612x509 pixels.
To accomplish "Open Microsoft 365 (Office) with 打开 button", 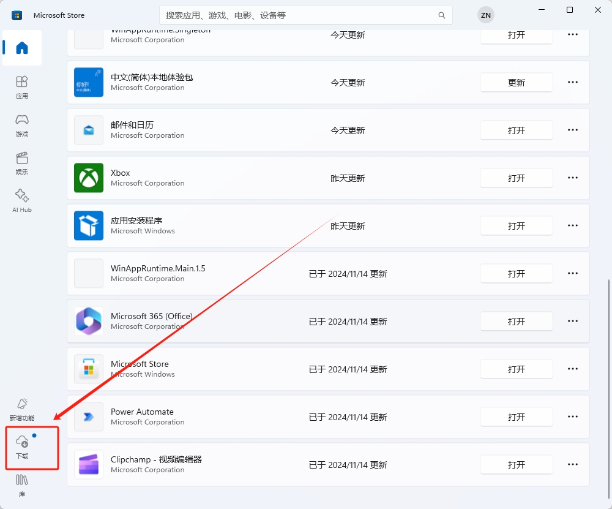I will pyautogui.click(x=516, y=322).
